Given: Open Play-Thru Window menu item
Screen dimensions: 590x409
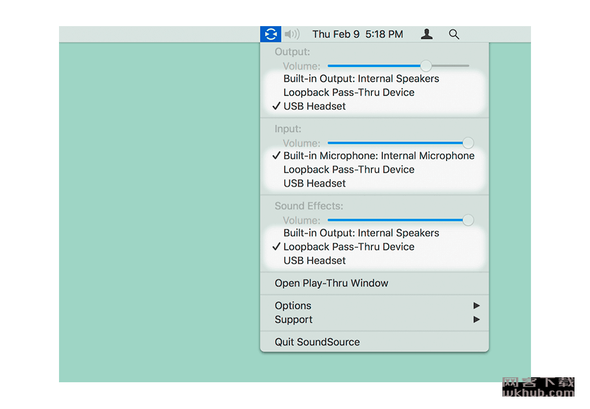Looking at the screenshot, I should [x=374, y=283].
